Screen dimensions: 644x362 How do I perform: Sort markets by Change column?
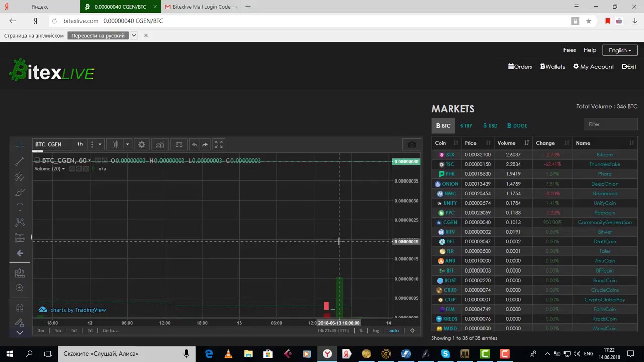click(552, 143)
